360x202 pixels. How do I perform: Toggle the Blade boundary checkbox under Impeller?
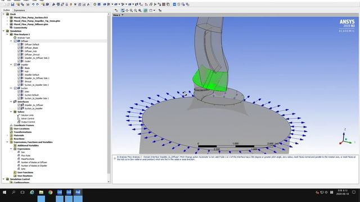click(19, 68)
